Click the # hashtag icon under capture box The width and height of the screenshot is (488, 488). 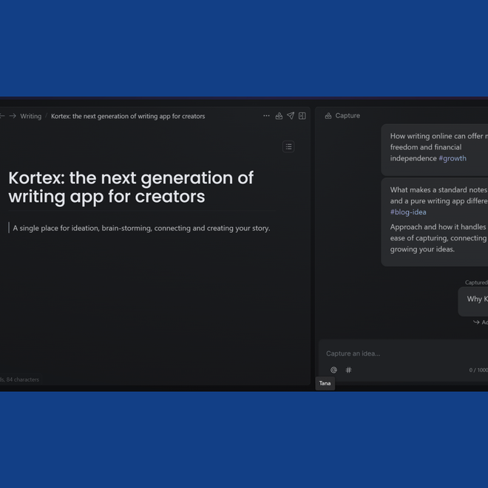pyautogui.click(x=348, y=370)
